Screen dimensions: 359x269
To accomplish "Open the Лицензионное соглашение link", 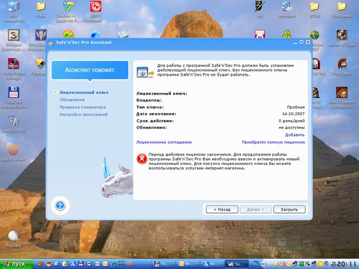I will pyautogui.click(x=164, y=142).
